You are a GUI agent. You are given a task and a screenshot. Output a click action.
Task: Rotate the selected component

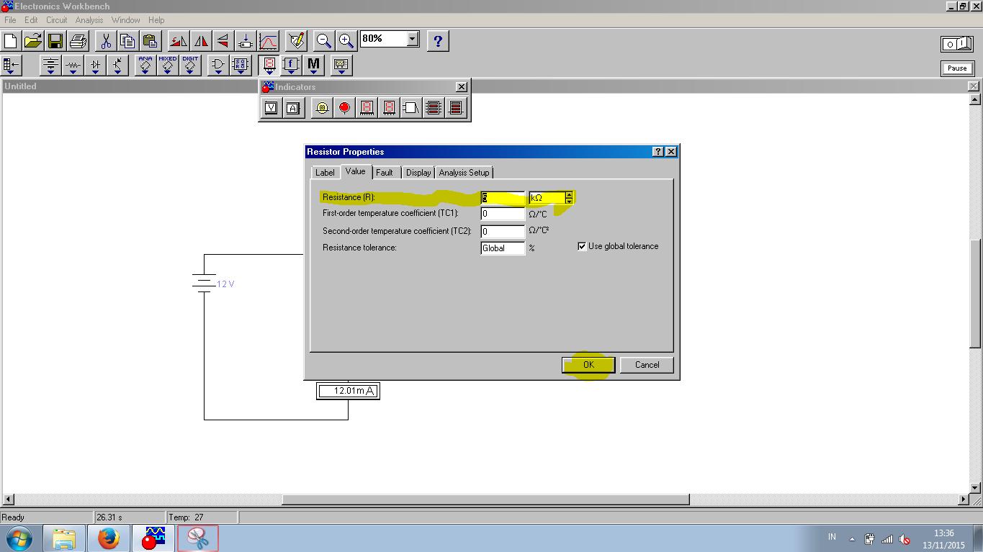(179, 40)
